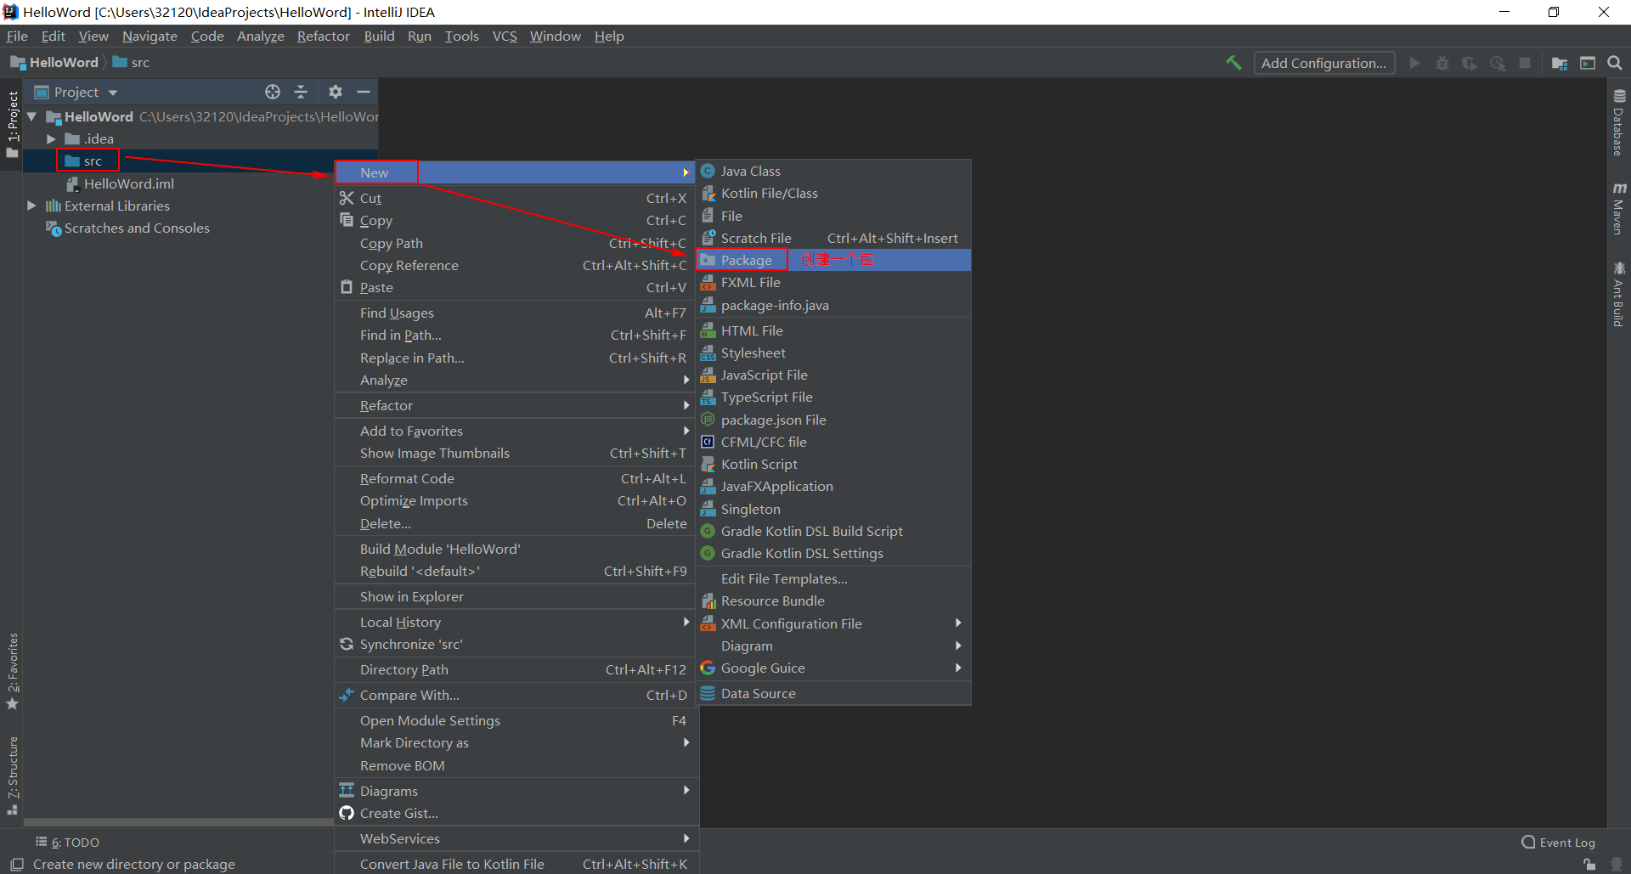1631x874 pixels.
Task: Click the Collapse All icon in Project panel
Action: [x=301, y=92]
